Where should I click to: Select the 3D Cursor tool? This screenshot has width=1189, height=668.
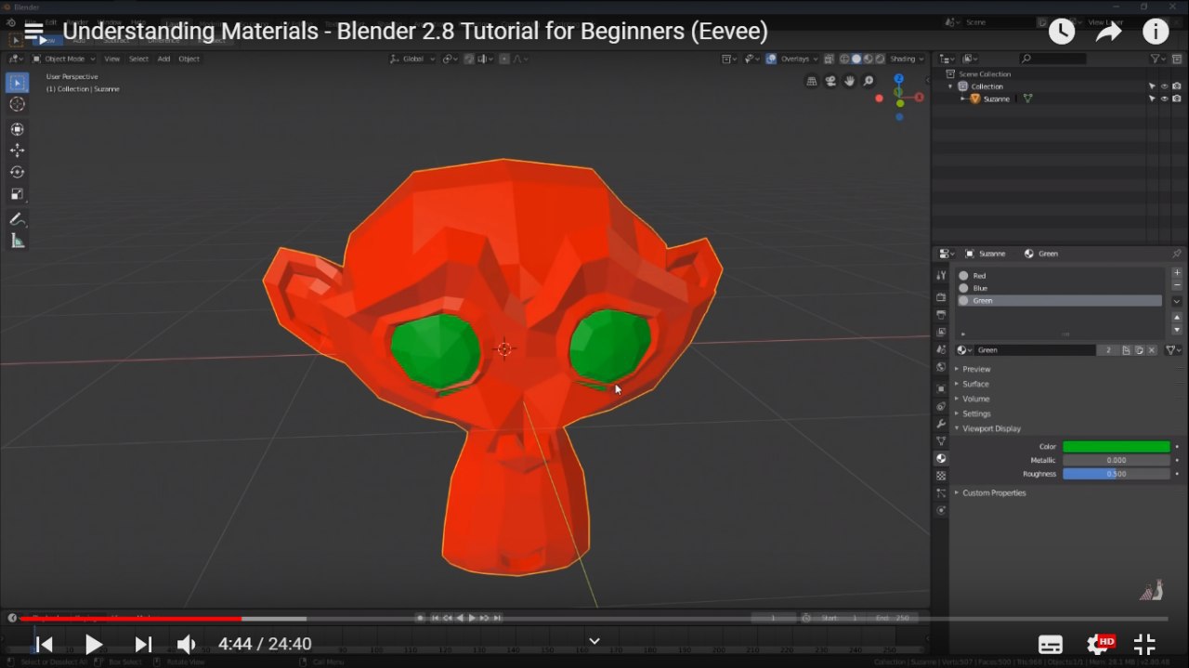tap(17, 104)
